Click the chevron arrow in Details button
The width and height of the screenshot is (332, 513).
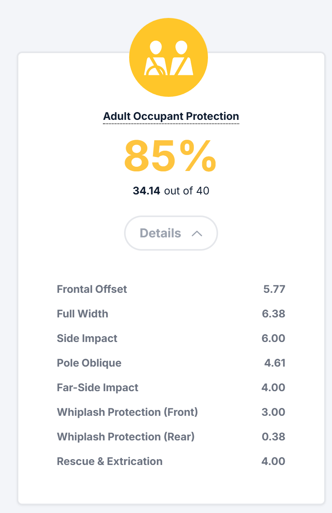197,233
